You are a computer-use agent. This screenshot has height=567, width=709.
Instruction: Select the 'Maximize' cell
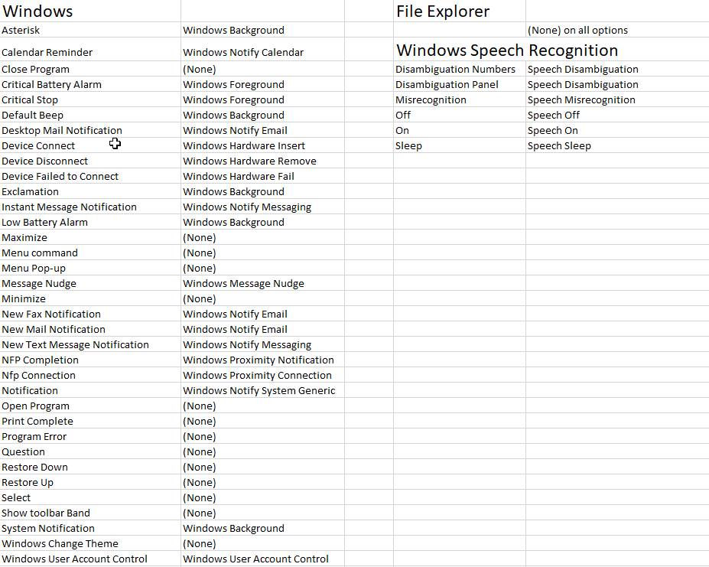[90, 237]
